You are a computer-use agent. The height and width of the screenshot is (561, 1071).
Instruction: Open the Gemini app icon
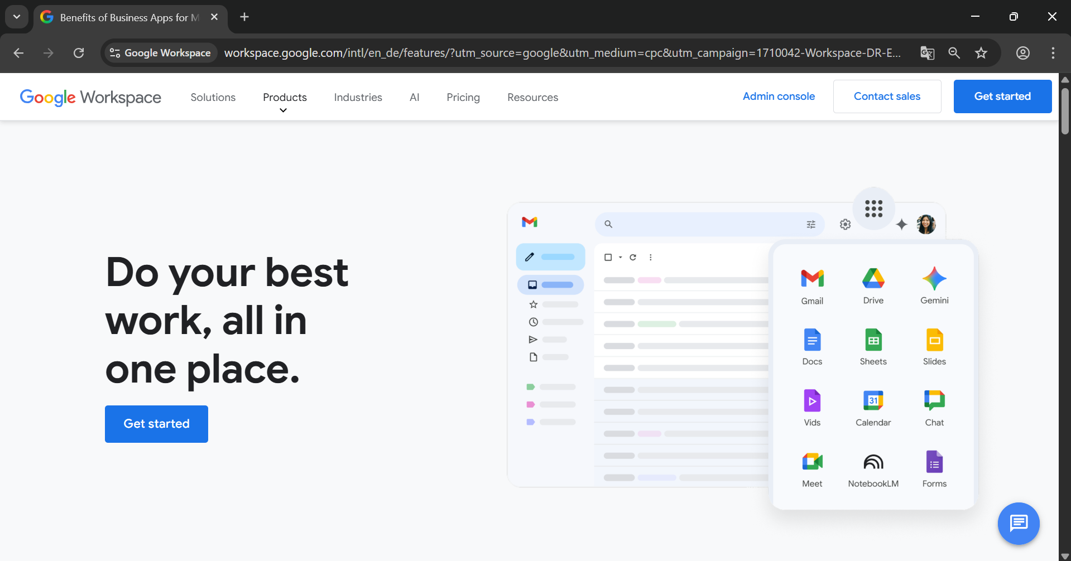[934, 278]
